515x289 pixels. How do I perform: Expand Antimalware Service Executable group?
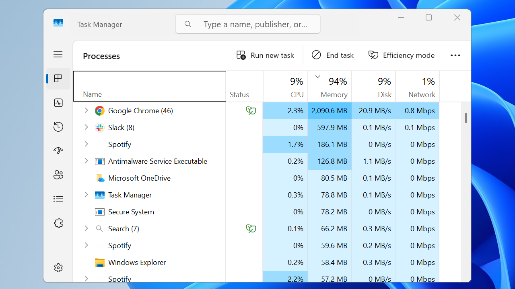[x=86, y=161]
